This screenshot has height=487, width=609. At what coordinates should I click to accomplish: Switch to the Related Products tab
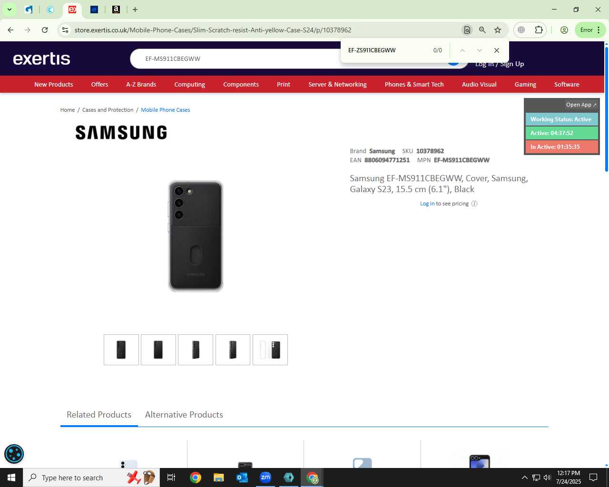(99, 415)
